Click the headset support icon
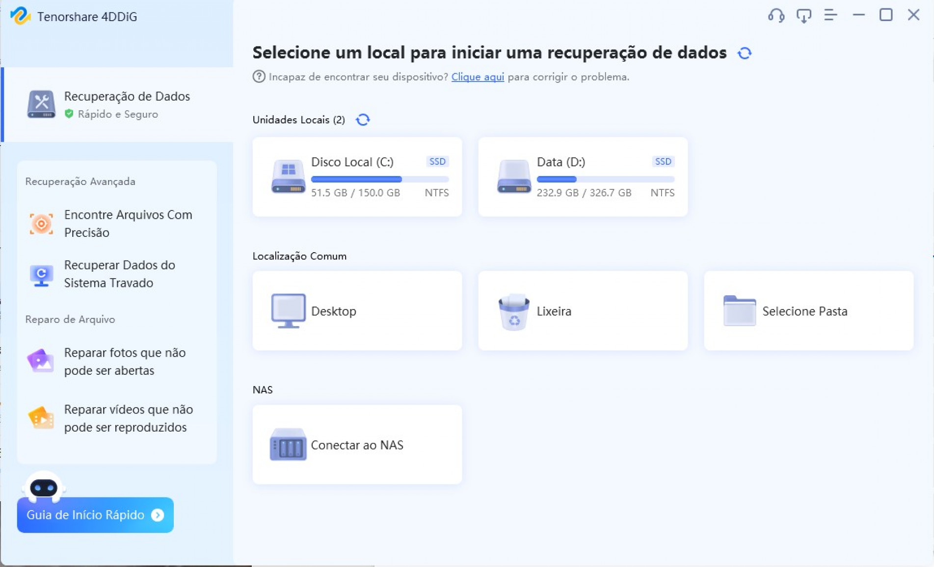This screenshot has width=934, height=567. [x=776, y=16]
